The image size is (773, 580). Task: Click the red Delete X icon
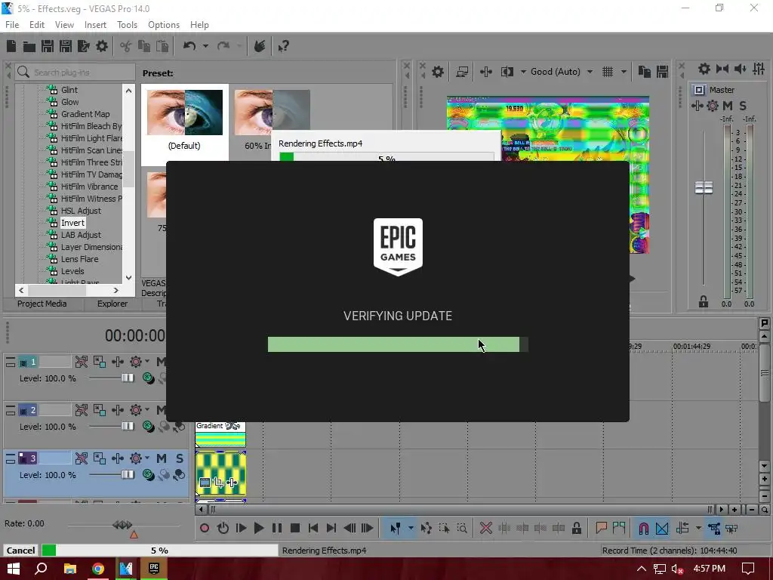[x=486, y=528]
